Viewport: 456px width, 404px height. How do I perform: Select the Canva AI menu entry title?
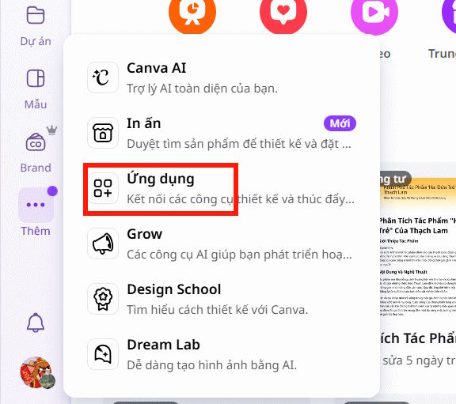click(157, 68)
